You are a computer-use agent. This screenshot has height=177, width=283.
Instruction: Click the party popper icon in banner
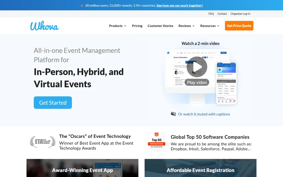(82, 5)
